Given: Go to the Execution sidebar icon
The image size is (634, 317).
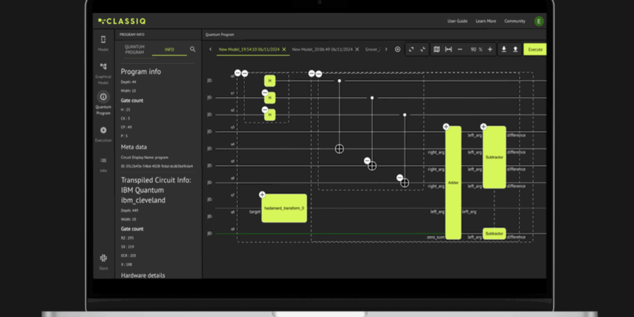Looking at the screenshot, I should click(x=103, y=131).
